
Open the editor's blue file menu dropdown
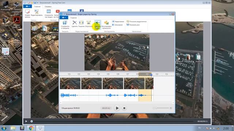click(64, 17)
